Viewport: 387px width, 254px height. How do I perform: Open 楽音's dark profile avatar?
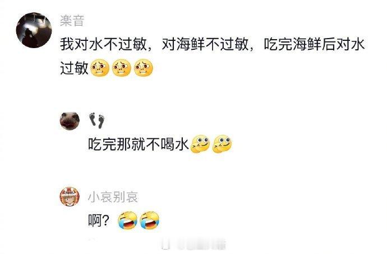34,30
